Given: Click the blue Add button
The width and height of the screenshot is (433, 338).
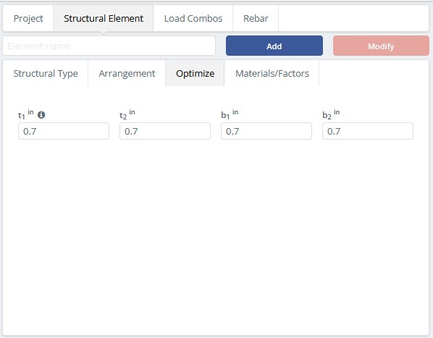Looking at the screenshot, I should point(274,46).
